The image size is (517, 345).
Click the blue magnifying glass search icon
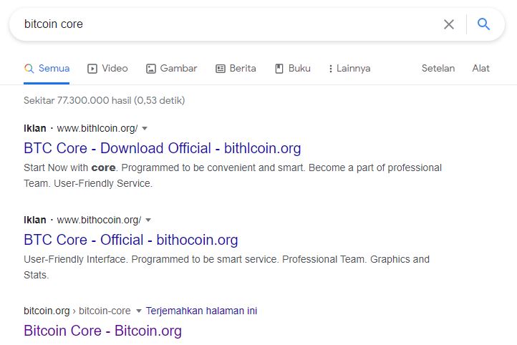(x=483, y=24)
